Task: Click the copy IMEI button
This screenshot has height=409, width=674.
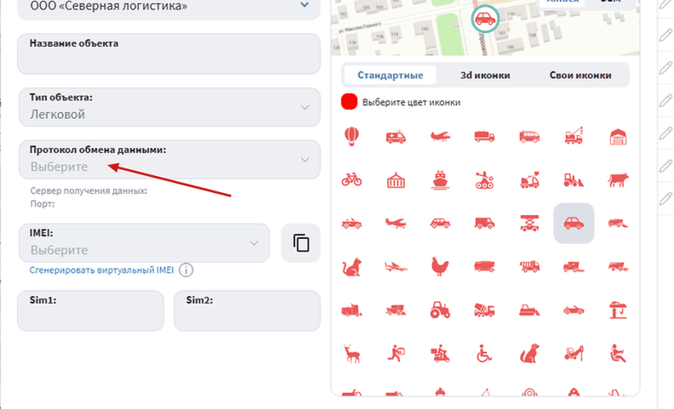Action: point(301,242)
